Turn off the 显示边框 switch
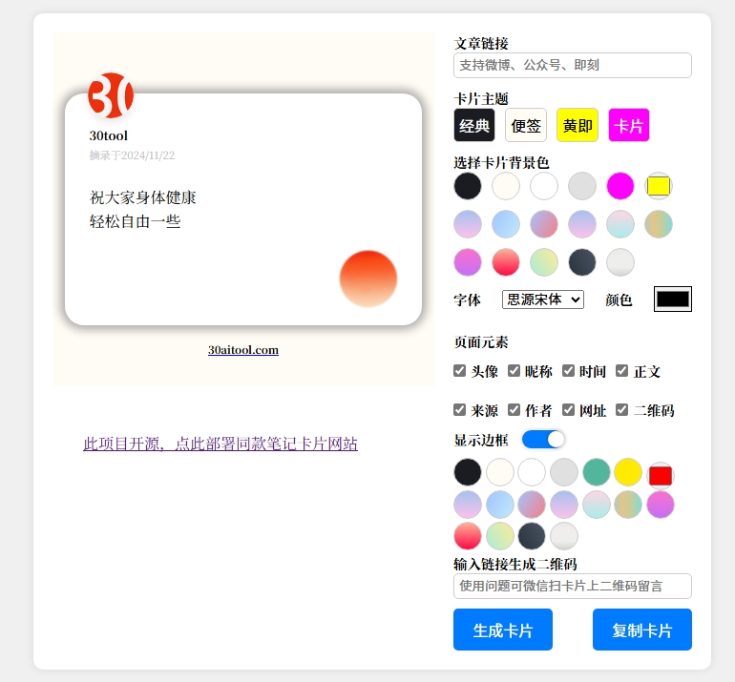This screenshot has height=682, width=735. [543, 440]
